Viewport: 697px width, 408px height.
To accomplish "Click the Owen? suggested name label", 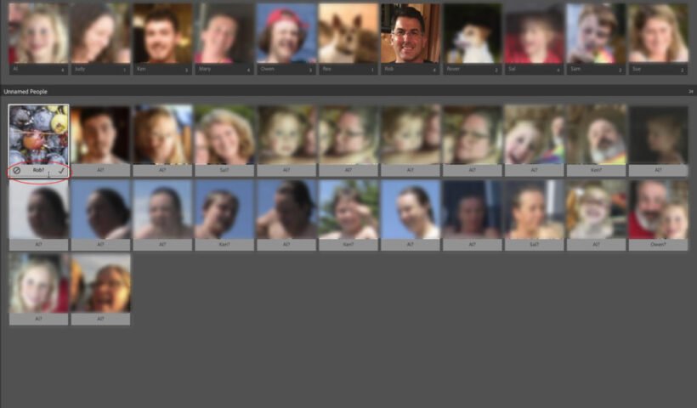I will [x=659, y=245].
